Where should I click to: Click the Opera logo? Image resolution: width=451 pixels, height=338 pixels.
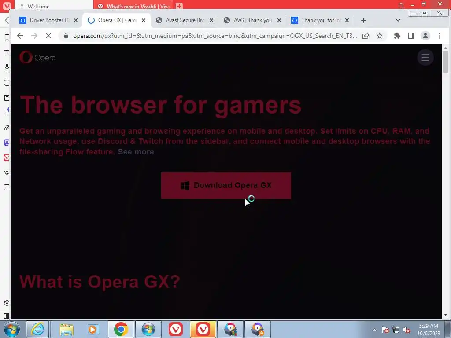coord(38,58)
